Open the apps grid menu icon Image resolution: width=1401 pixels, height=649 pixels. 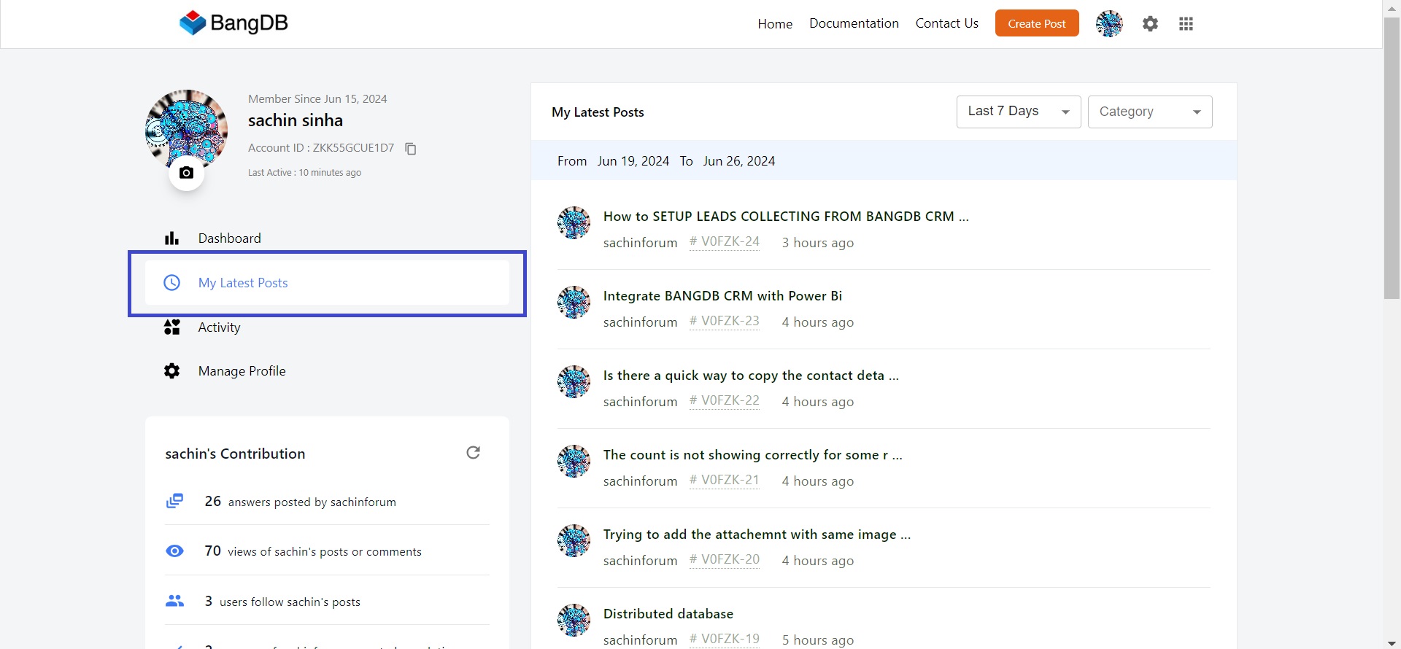pyautogui.click(x=1186, y=24)
